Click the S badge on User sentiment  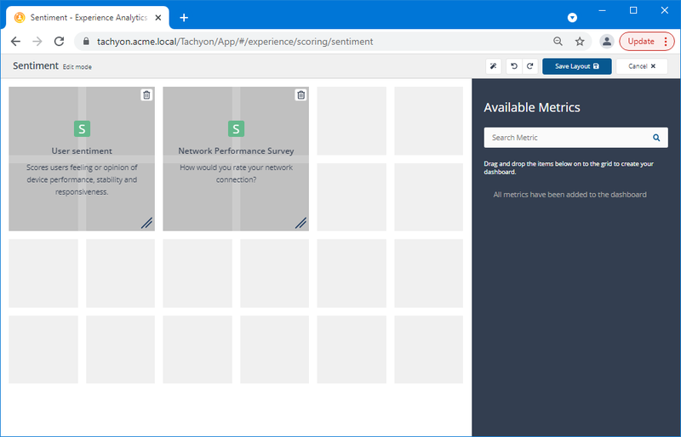coord(82,129)
